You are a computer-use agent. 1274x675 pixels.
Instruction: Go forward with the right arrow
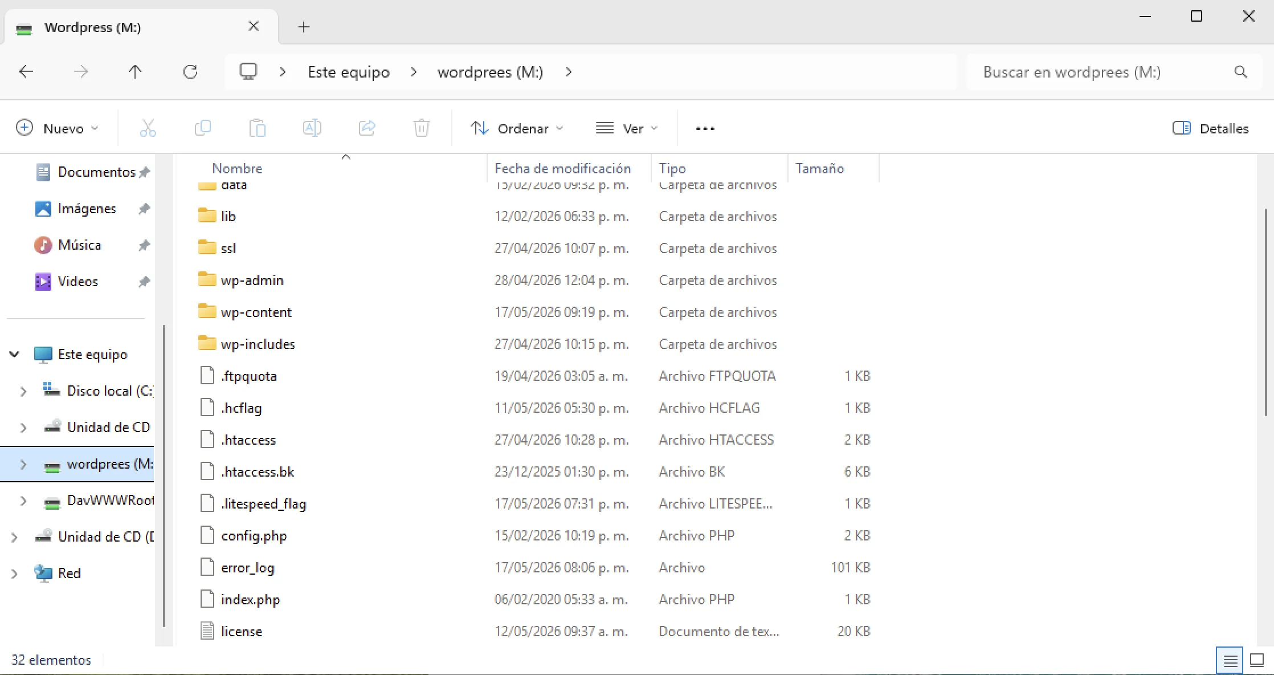click(81, 72)
